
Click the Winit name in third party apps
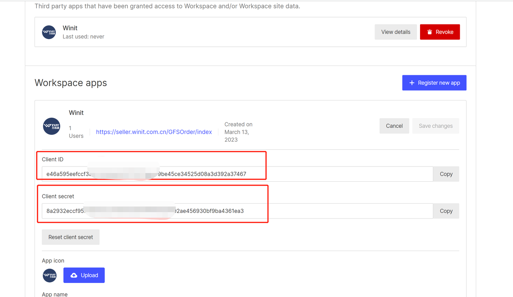(x=70, y=28)
